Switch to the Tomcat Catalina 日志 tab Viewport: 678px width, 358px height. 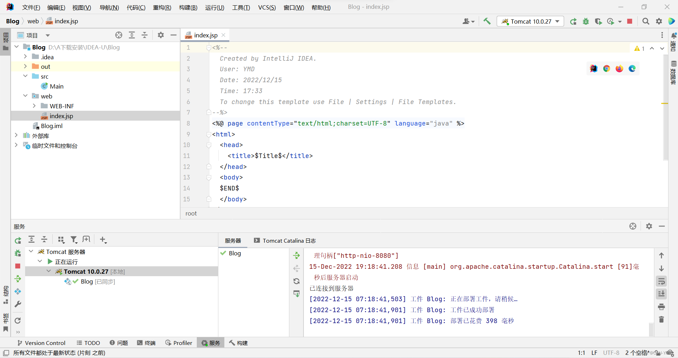click(285, 241)
